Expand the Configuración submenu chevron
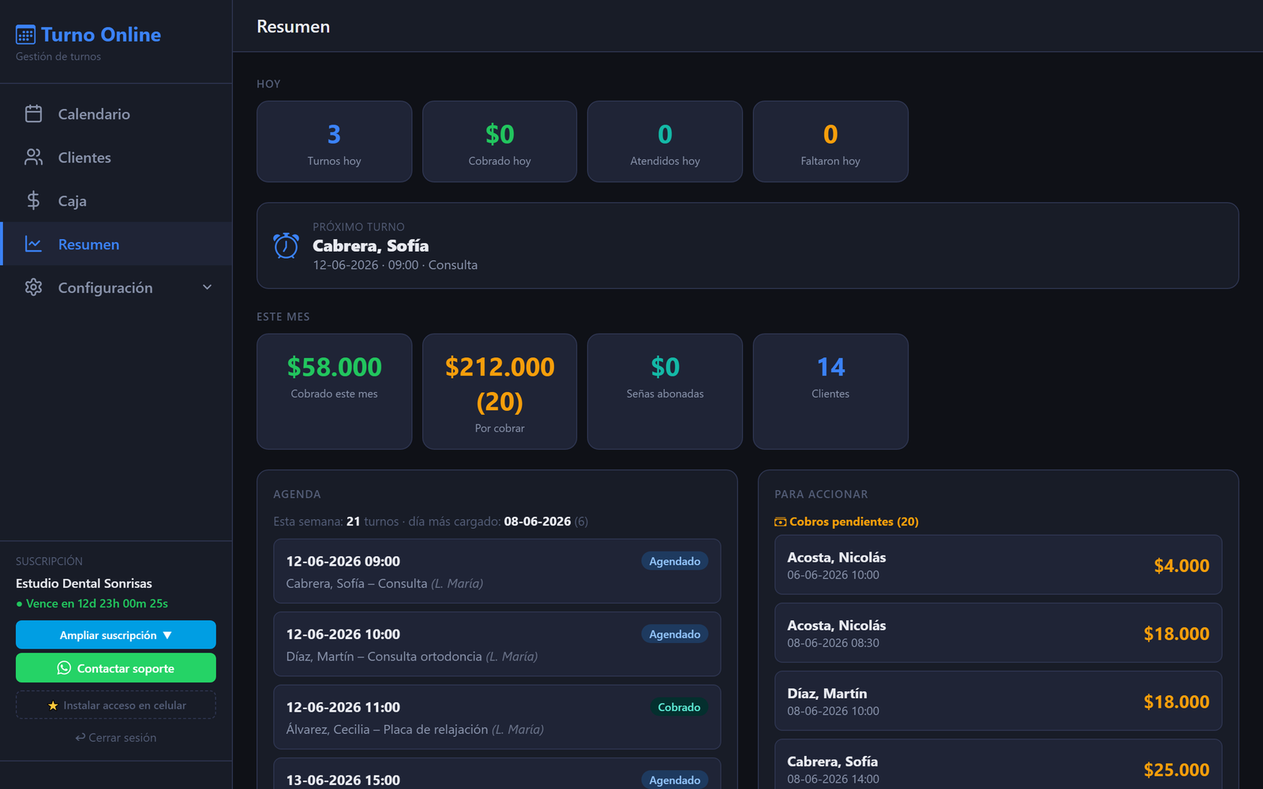The height and width of the screenshot is (789, 1263). coord(207,287)
